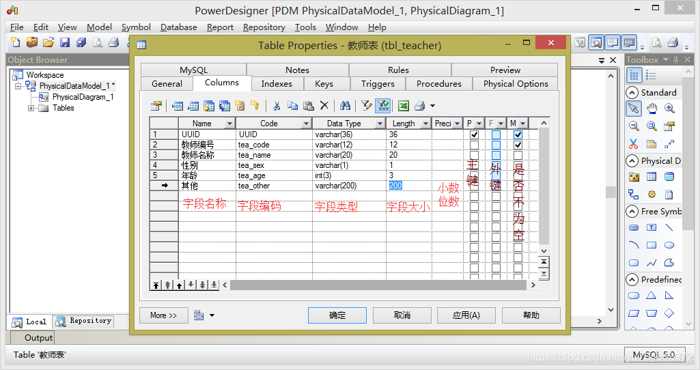Click the Create Index toolbar icon
The image size is (700, 370).
(240, 106)
